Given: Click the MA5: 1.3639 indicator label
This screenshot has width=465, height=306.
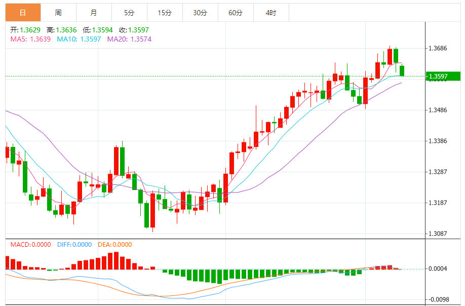Looking at the screenshot, I should (30, 39).
